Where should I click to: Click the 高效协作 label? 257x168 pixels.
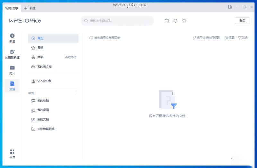(71, 57)
